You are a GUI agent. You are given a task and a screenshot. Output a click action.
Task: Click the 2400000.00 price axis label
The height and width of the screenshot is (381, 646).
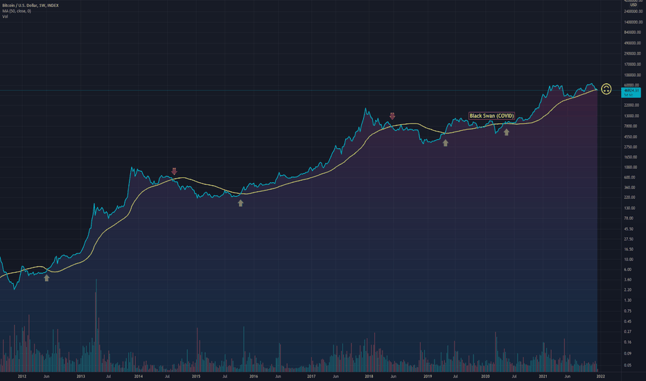[x=633, y=12]
